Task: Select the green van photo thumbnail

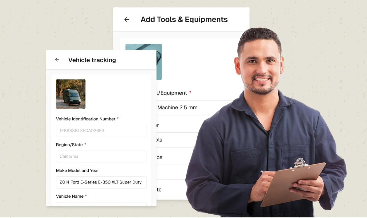Action: click(71, 94)
